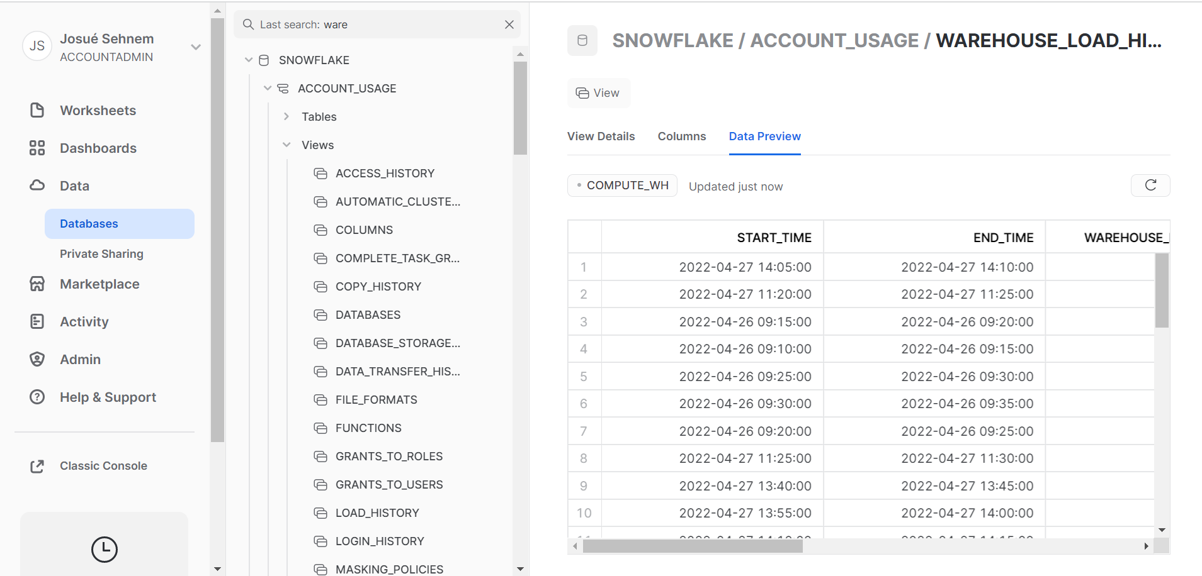Select the COMPLETE_TASK_GR... view
The width and height of the screenshot is (1202, 576).
397,258
